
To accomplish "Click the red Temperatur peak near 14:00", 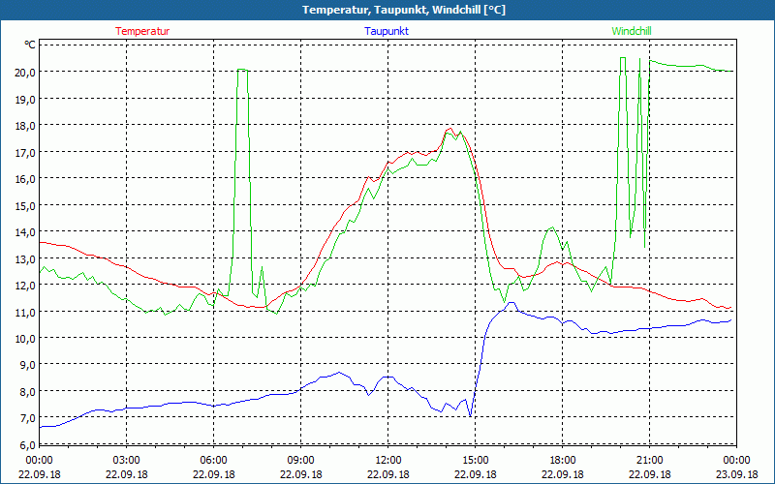I will click(x=449, y=129).
